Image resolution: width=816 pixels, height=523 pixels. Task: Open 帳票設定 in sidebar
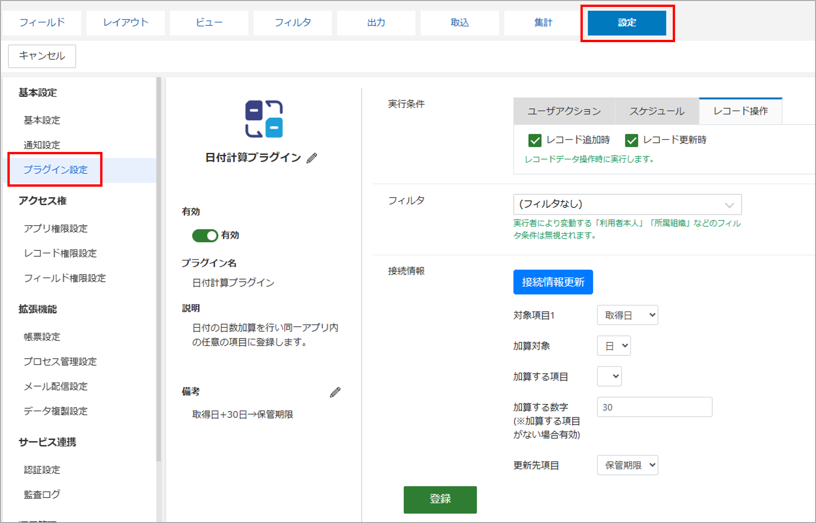coord(42,337)
